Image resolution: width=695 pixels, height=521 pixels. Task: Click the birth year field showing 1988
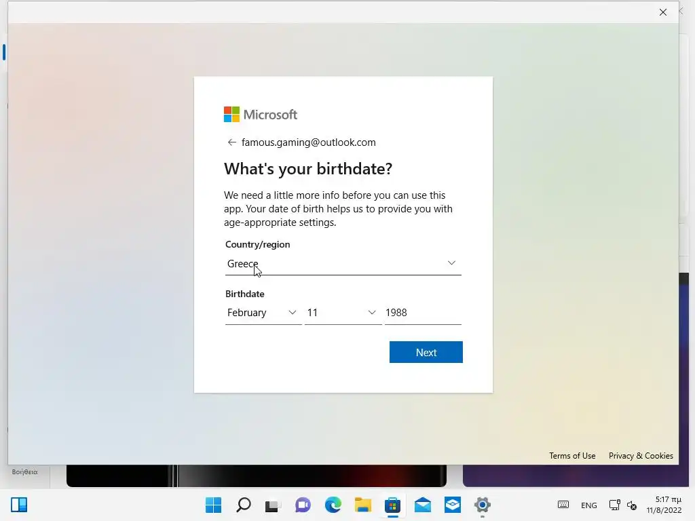(423, 313)
